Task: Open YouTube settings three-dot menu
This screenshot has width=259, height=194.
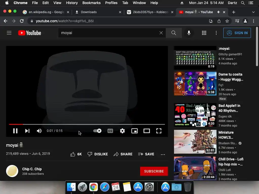Action: pos(216,33)
